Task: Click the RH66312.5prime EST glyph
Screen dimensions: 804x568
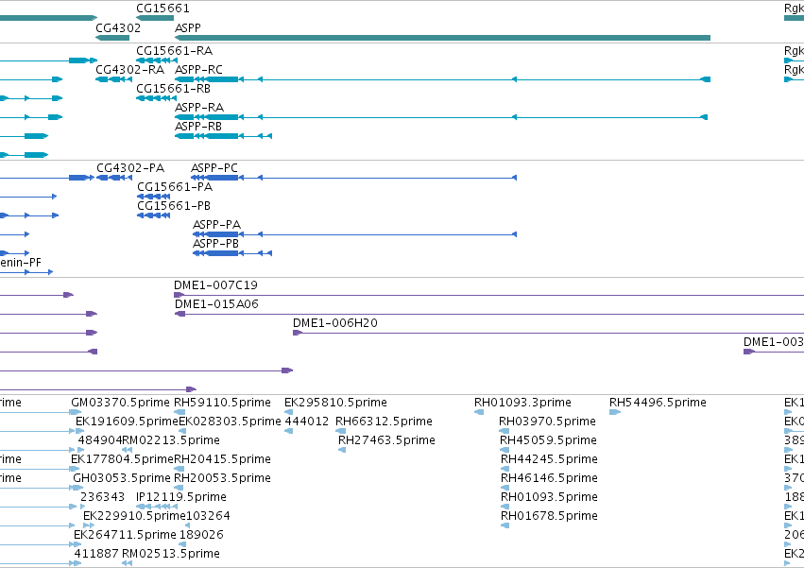Action: (x=340, y=431)
